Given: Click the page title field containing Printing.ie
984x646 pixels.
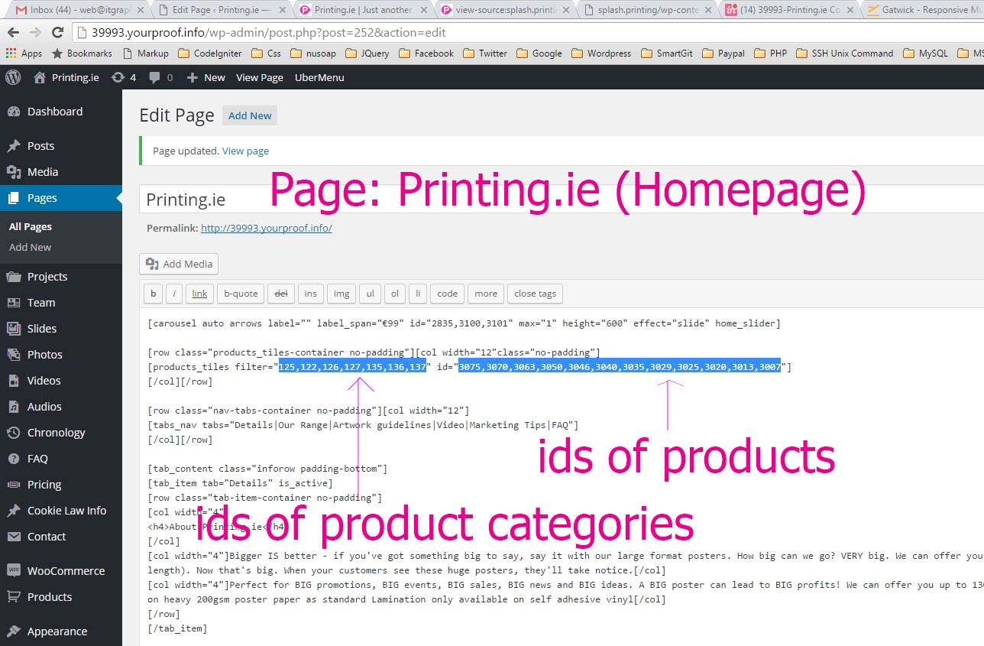Looking at the screenshot, I should pyautogui.click(x=562, y=200).
